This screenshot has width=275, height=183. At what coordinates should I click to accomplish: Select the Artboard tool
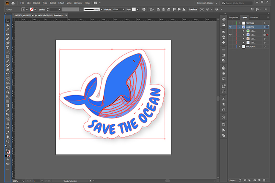coord(8,128)
